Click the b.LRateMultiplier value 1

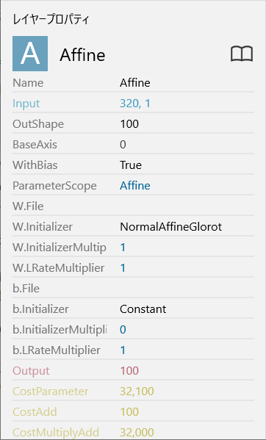click(x=123, y=350)
